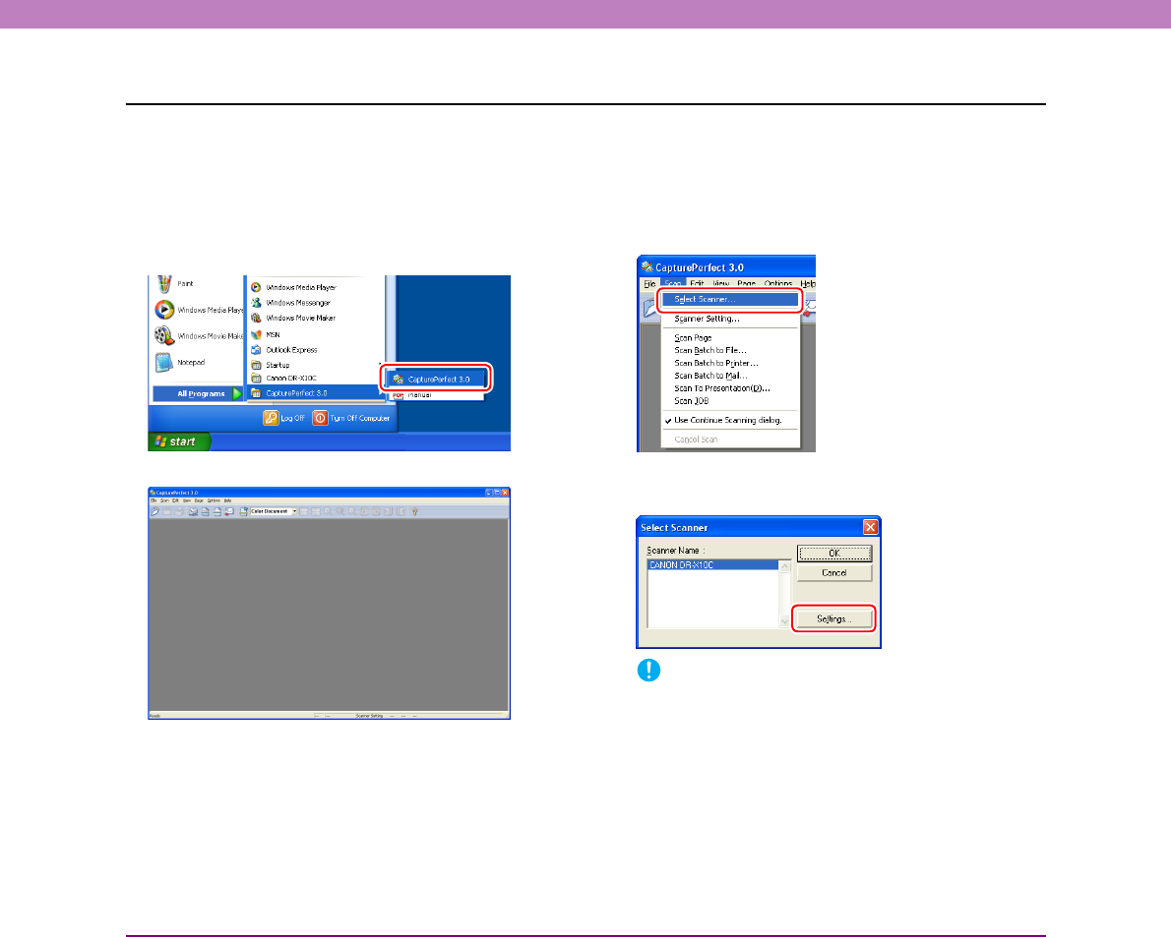Launch Outlook Express
This screenshot has width=1171, height=937.
tap(283, 350)
